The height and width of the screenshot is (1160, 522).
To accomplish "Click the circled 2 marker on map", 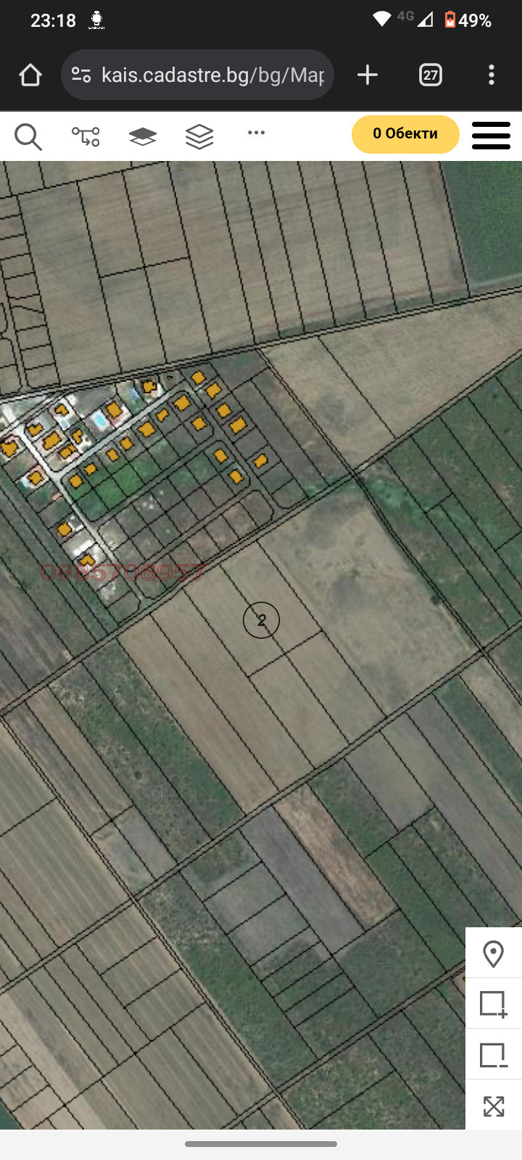I will (x=261, y=620).
